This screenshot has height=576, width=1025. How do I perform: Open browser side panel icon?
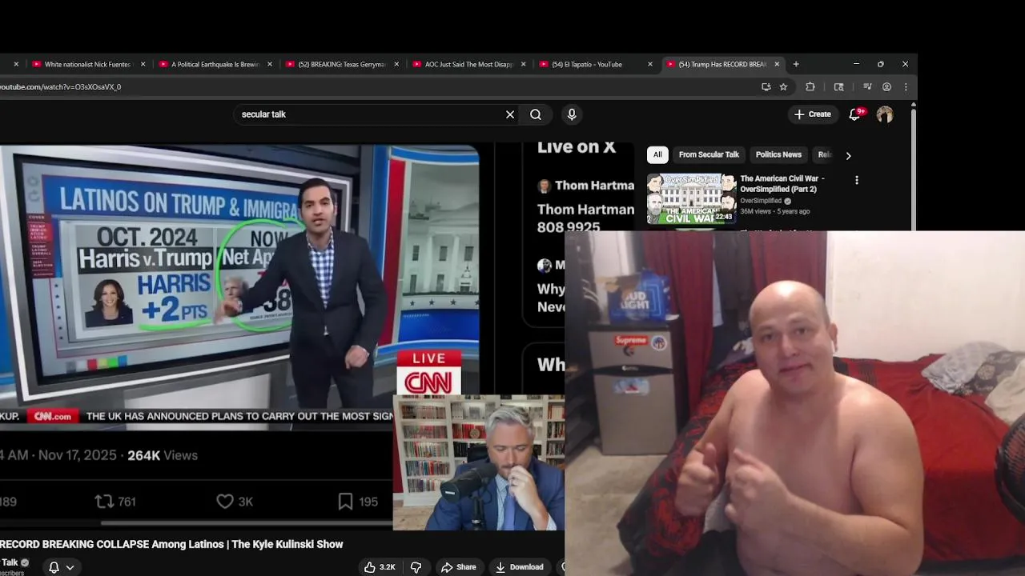click(839, 86)
